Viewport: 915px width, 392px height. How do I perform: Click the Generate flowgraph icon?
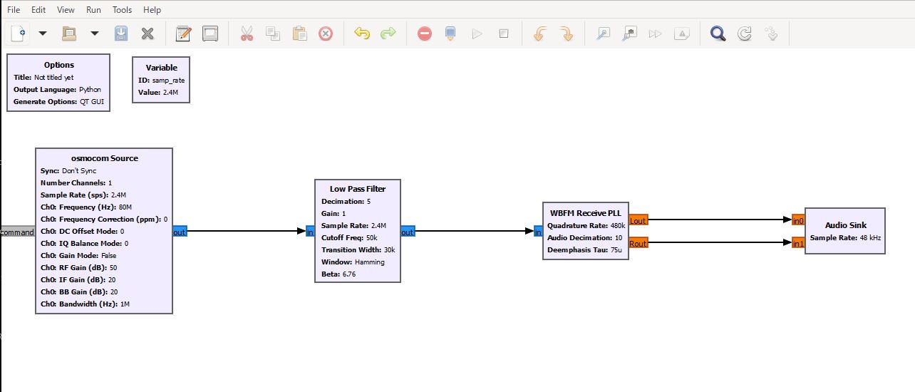tap(450, 33)
